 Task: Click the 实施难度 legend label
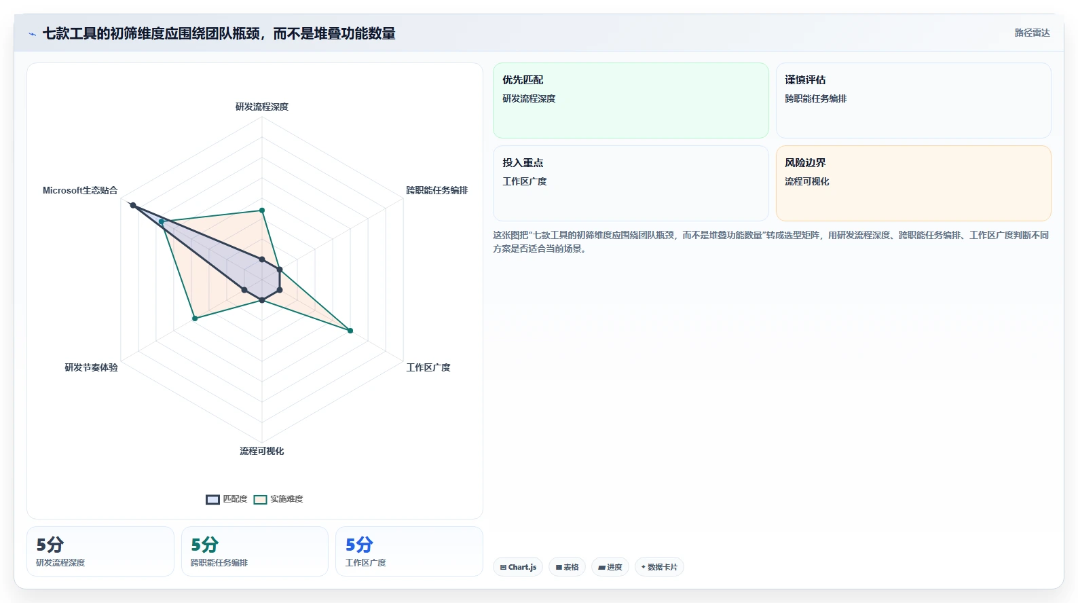pyautogui.click(x=286, y=499)
